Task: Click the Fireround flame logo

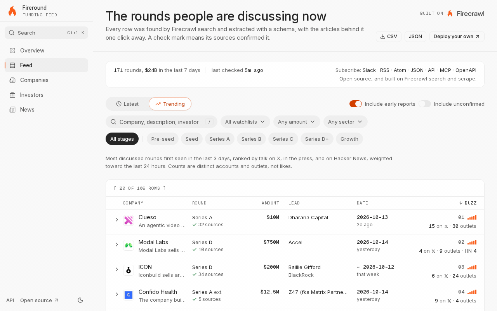Action: click(12, 11)
